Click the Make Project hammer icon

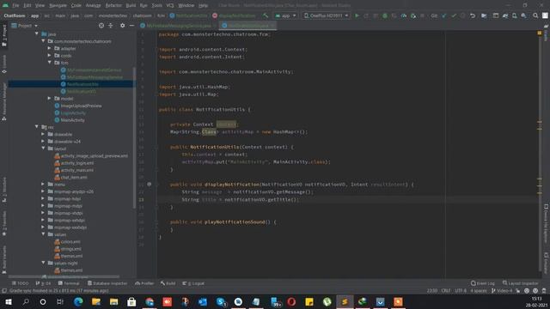[x=266, y=15]
